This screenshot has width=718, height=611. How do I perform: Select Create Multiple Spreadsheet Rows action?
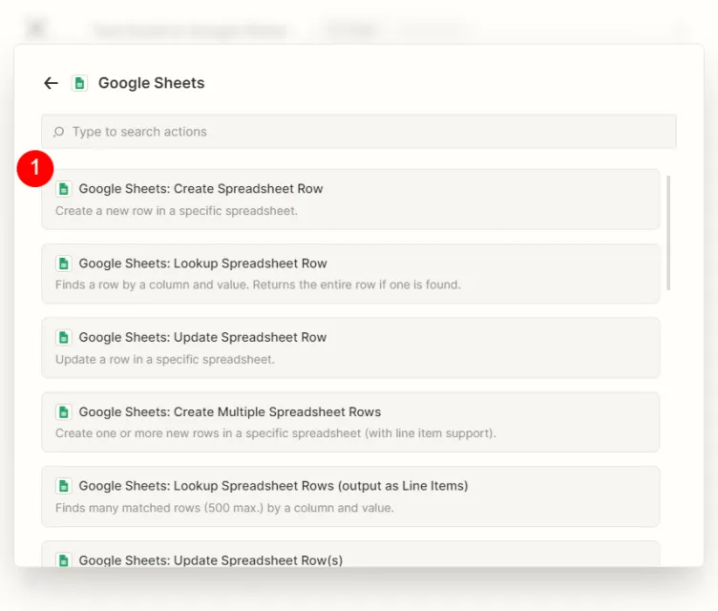pos(350,422)
